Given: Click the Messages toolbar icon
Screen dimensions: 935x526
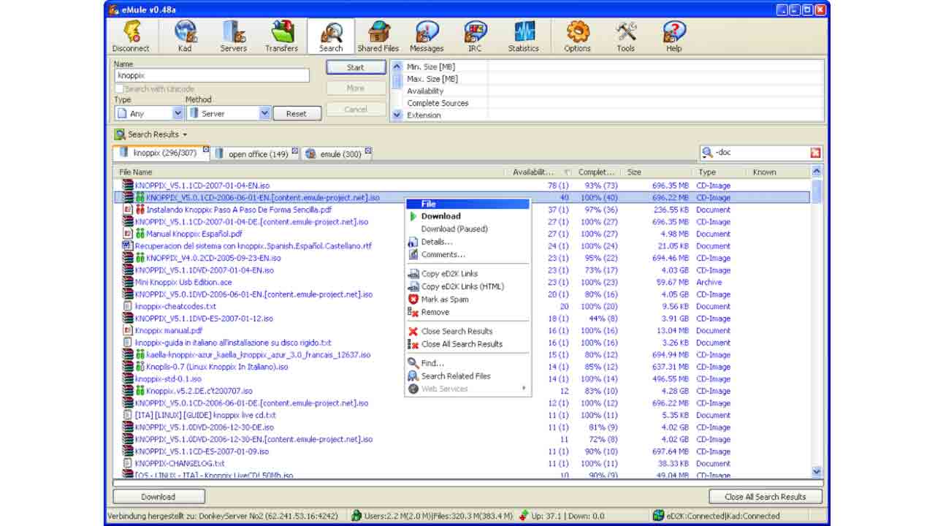Looking at the screenshot, I should [x=426, y=35].
